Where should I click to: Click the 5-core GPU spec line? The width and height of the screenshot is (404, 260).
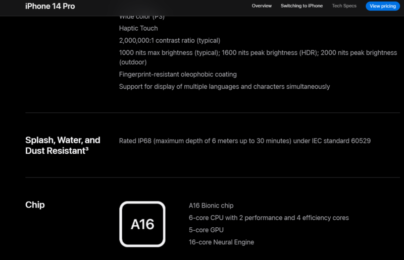206,230
